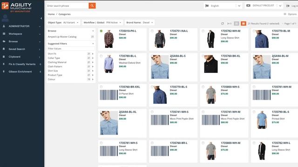Check the 1735751-NA-L product checkbox
Image resolution: width=298 pixels, height=167 pixels.
pyautogui.click(x=152, y=31)
